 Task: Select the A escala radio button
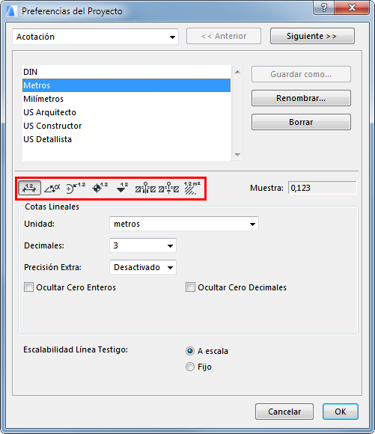tap(190, 351)
